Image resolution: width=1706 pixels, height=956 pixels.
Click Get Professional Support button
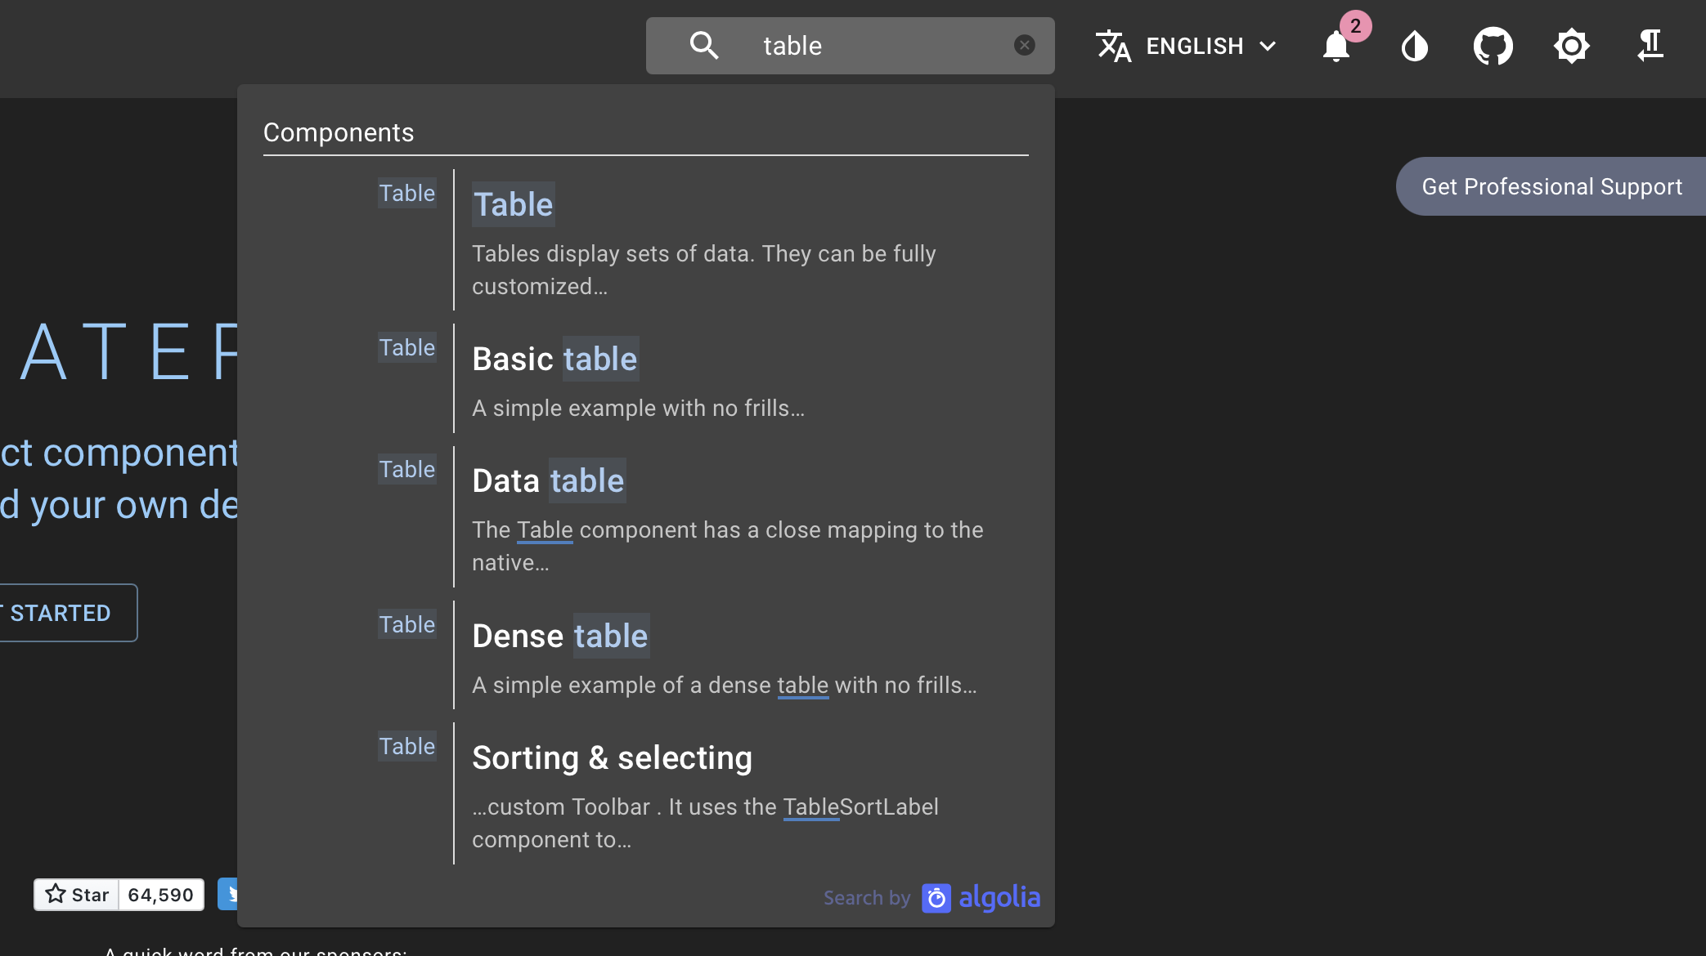(1551, 187)
